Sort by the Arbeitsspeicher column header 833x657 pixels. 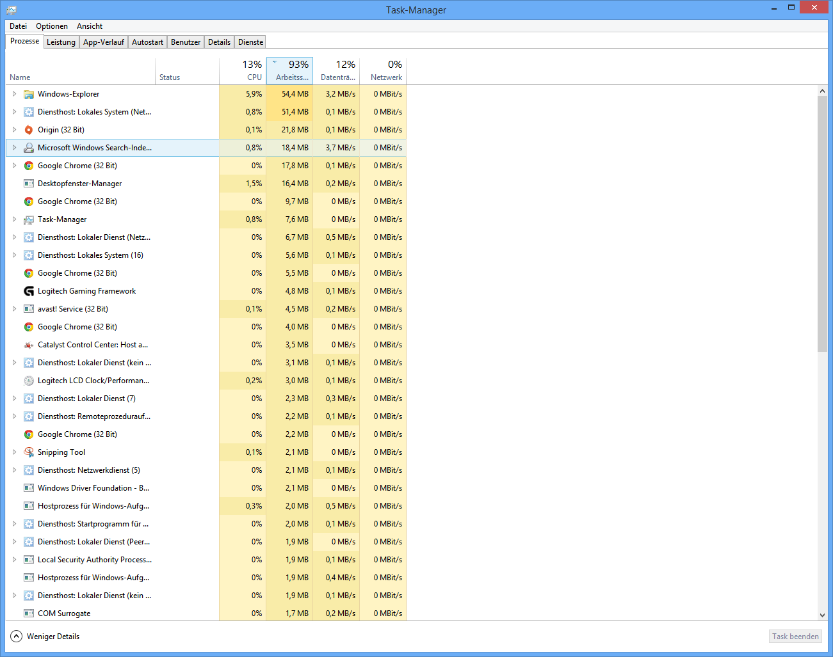click(x=289, y=71)
